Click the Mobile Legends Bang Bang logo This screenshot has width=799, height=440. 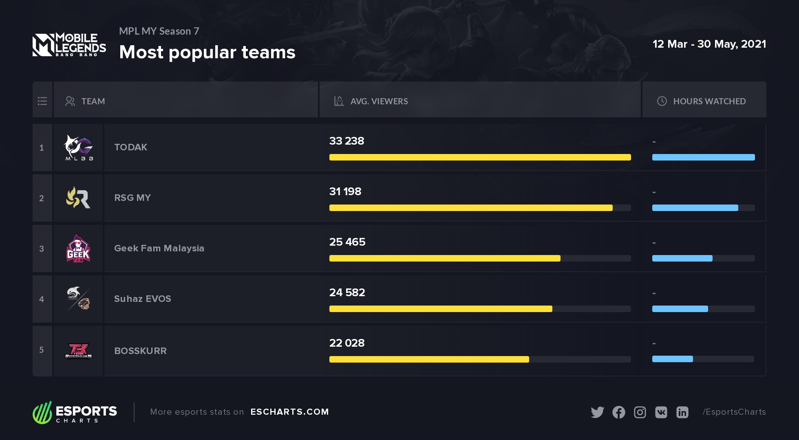coord(69,44)
